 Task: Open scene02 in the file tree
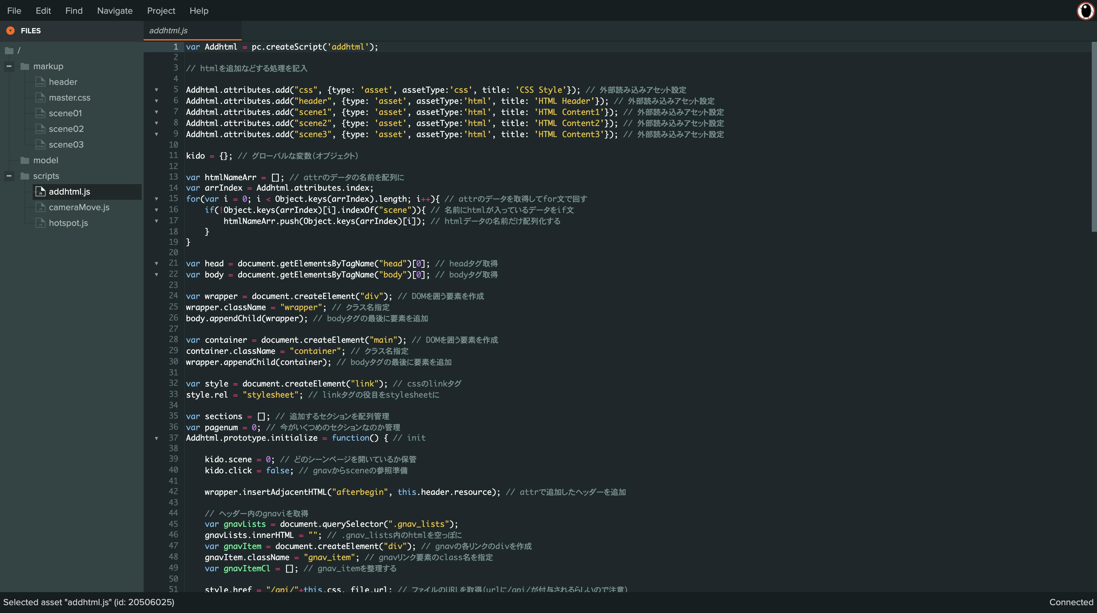[x=66, y=129]
